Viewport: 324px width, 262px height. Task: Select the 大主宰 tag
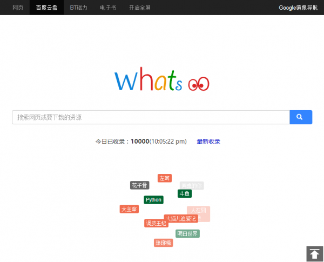pyautogui.click(x=129, y=209)
